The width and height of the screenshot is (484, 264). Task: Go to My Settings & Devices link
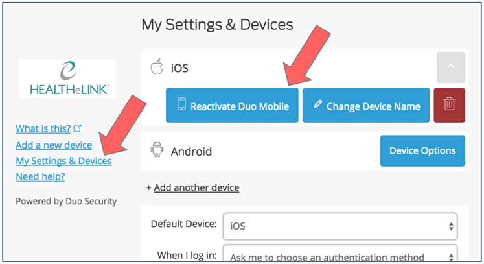click(x=63, y=160)
